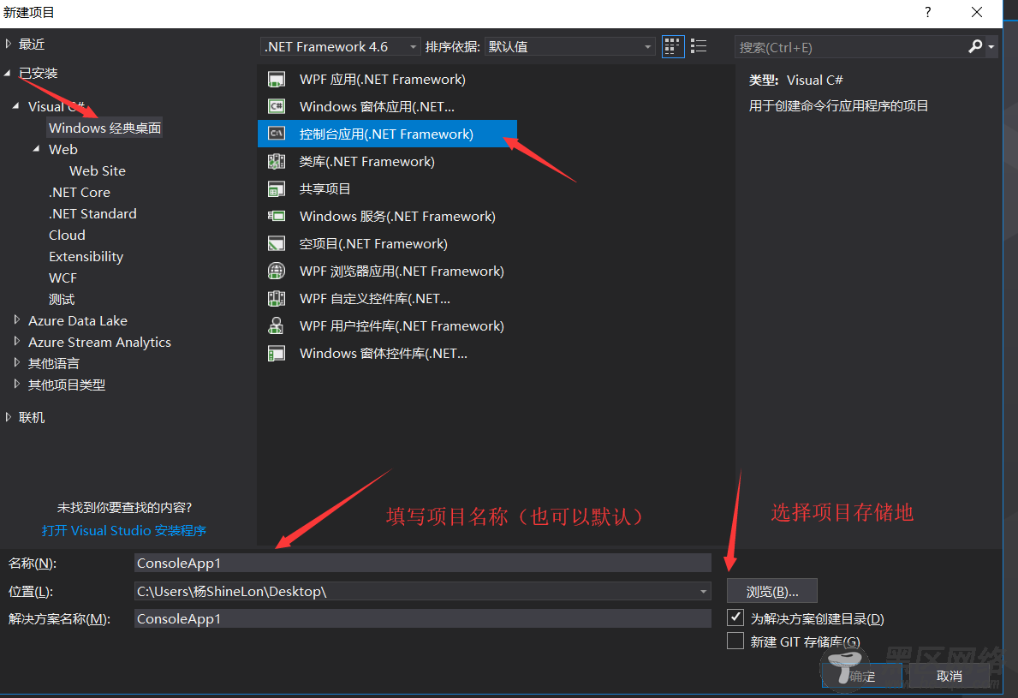1018x698 pixels.
Task: Expand the 最近 node
Action: [x=9, y=45]
